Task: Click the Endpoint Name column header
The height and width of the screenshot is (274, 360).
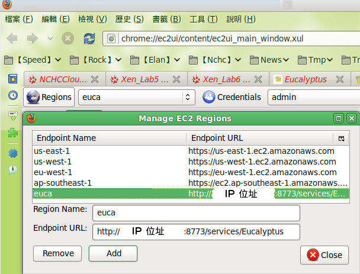Action: tap(110, 138)
